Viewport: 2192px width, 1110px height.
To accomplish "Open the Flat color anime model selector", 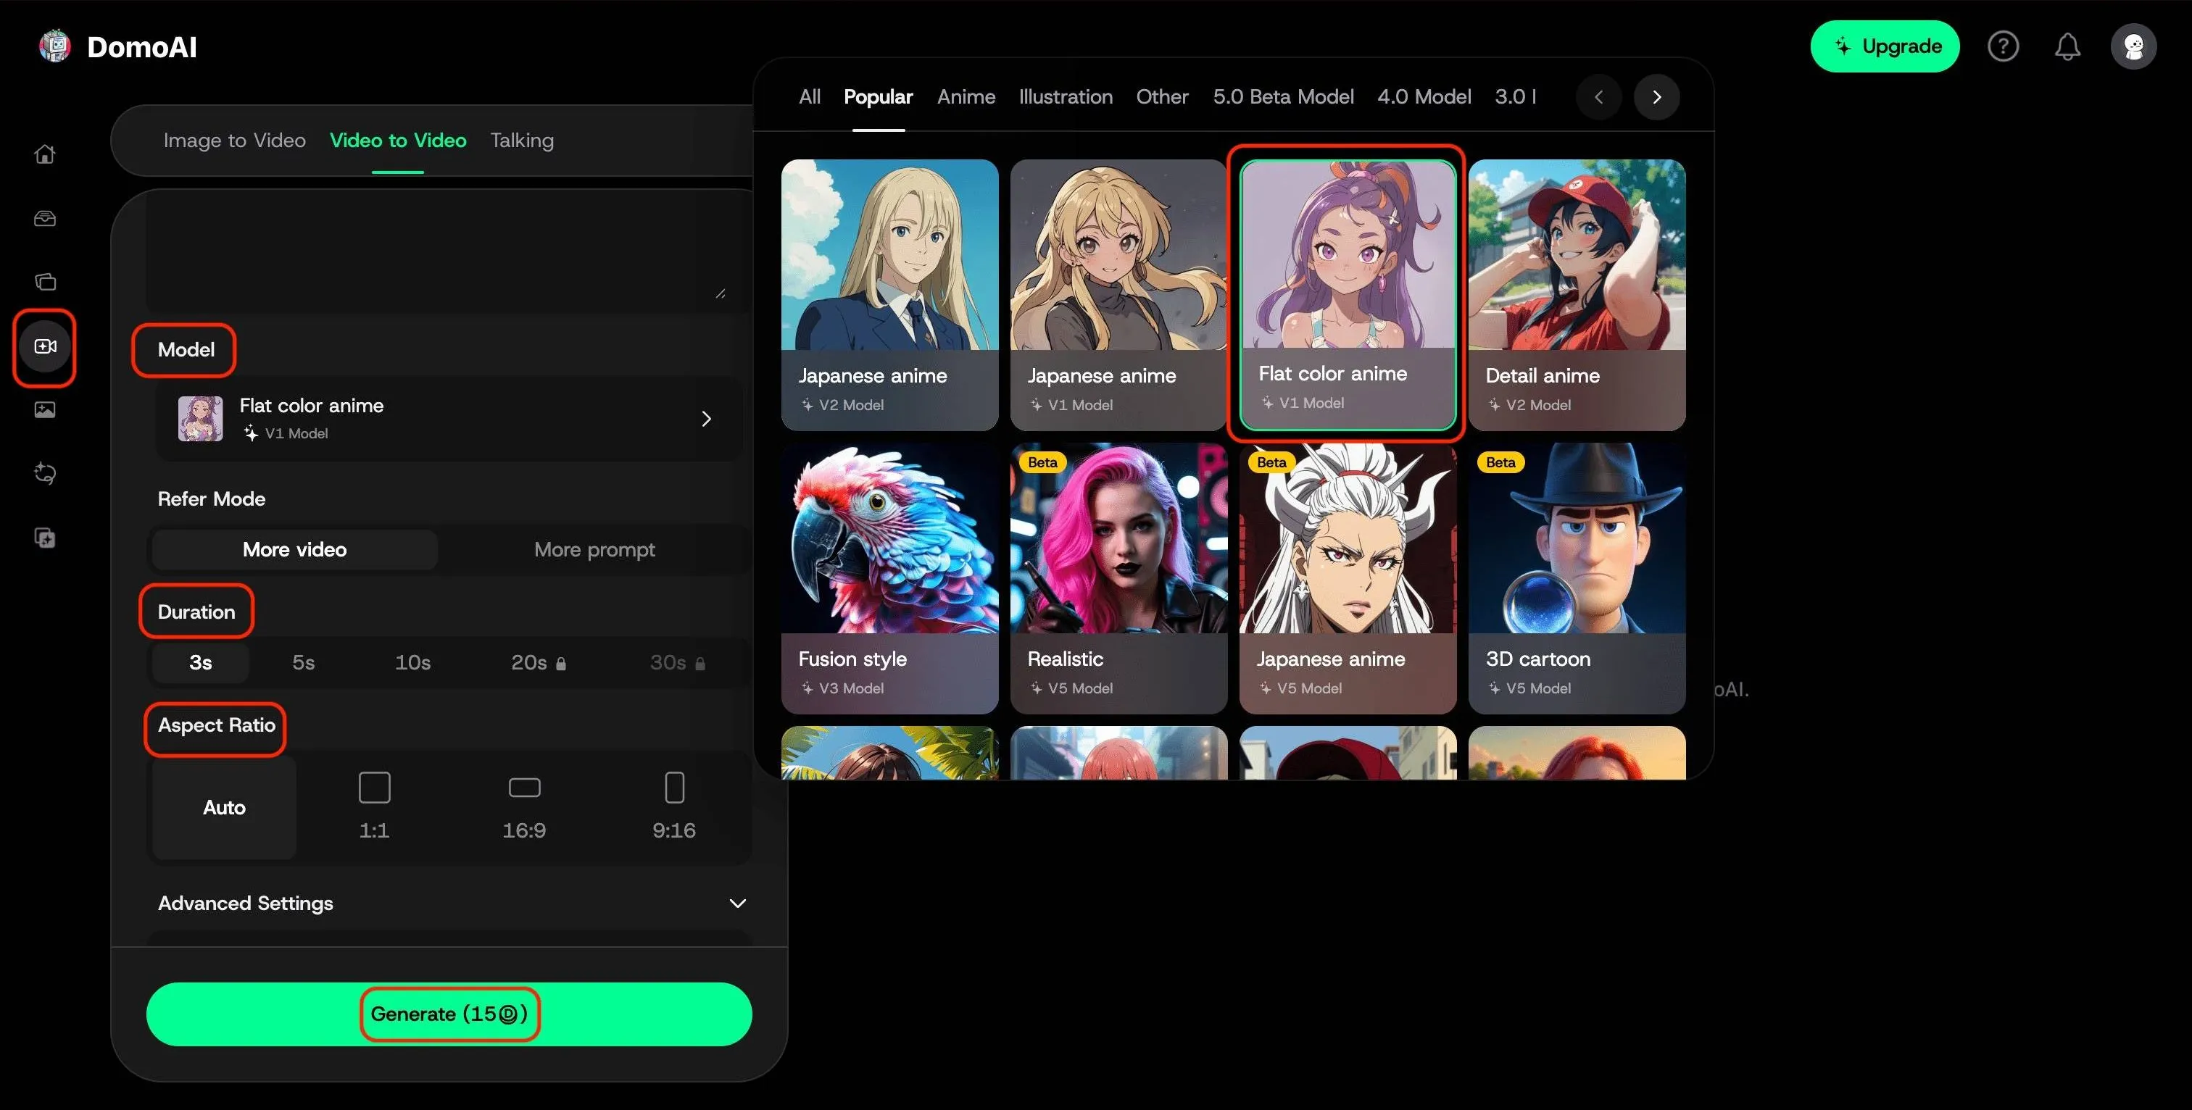I will click(449, 419).
